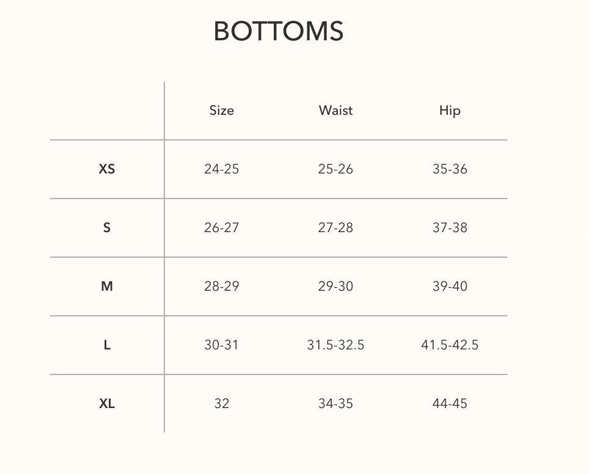This screenshot has width=589, height=474.
Task: Select the 44-45 hip cell
Action: pos(450,403)
